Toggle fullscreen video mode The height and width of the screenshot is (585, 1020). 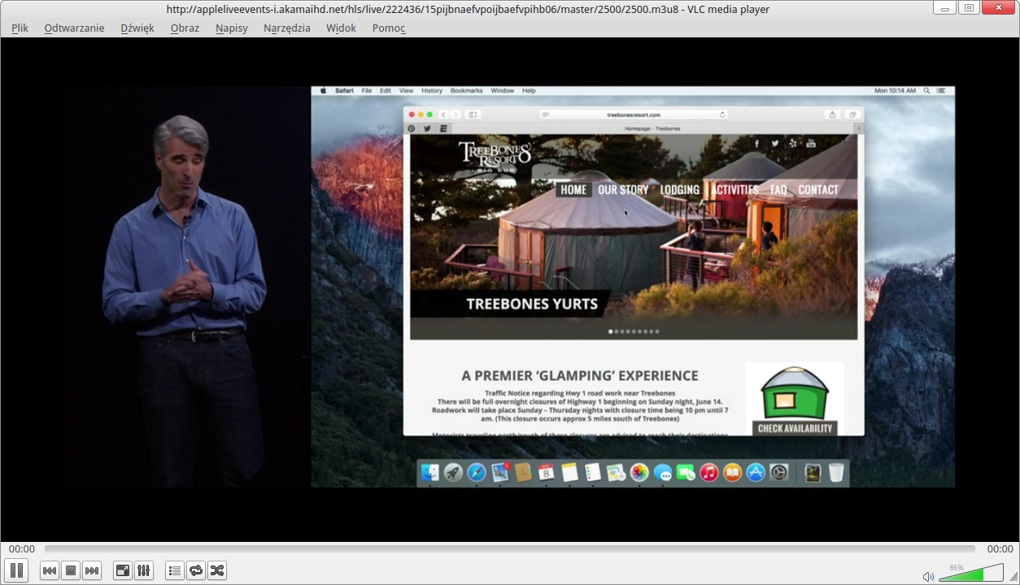click(122, 570)
